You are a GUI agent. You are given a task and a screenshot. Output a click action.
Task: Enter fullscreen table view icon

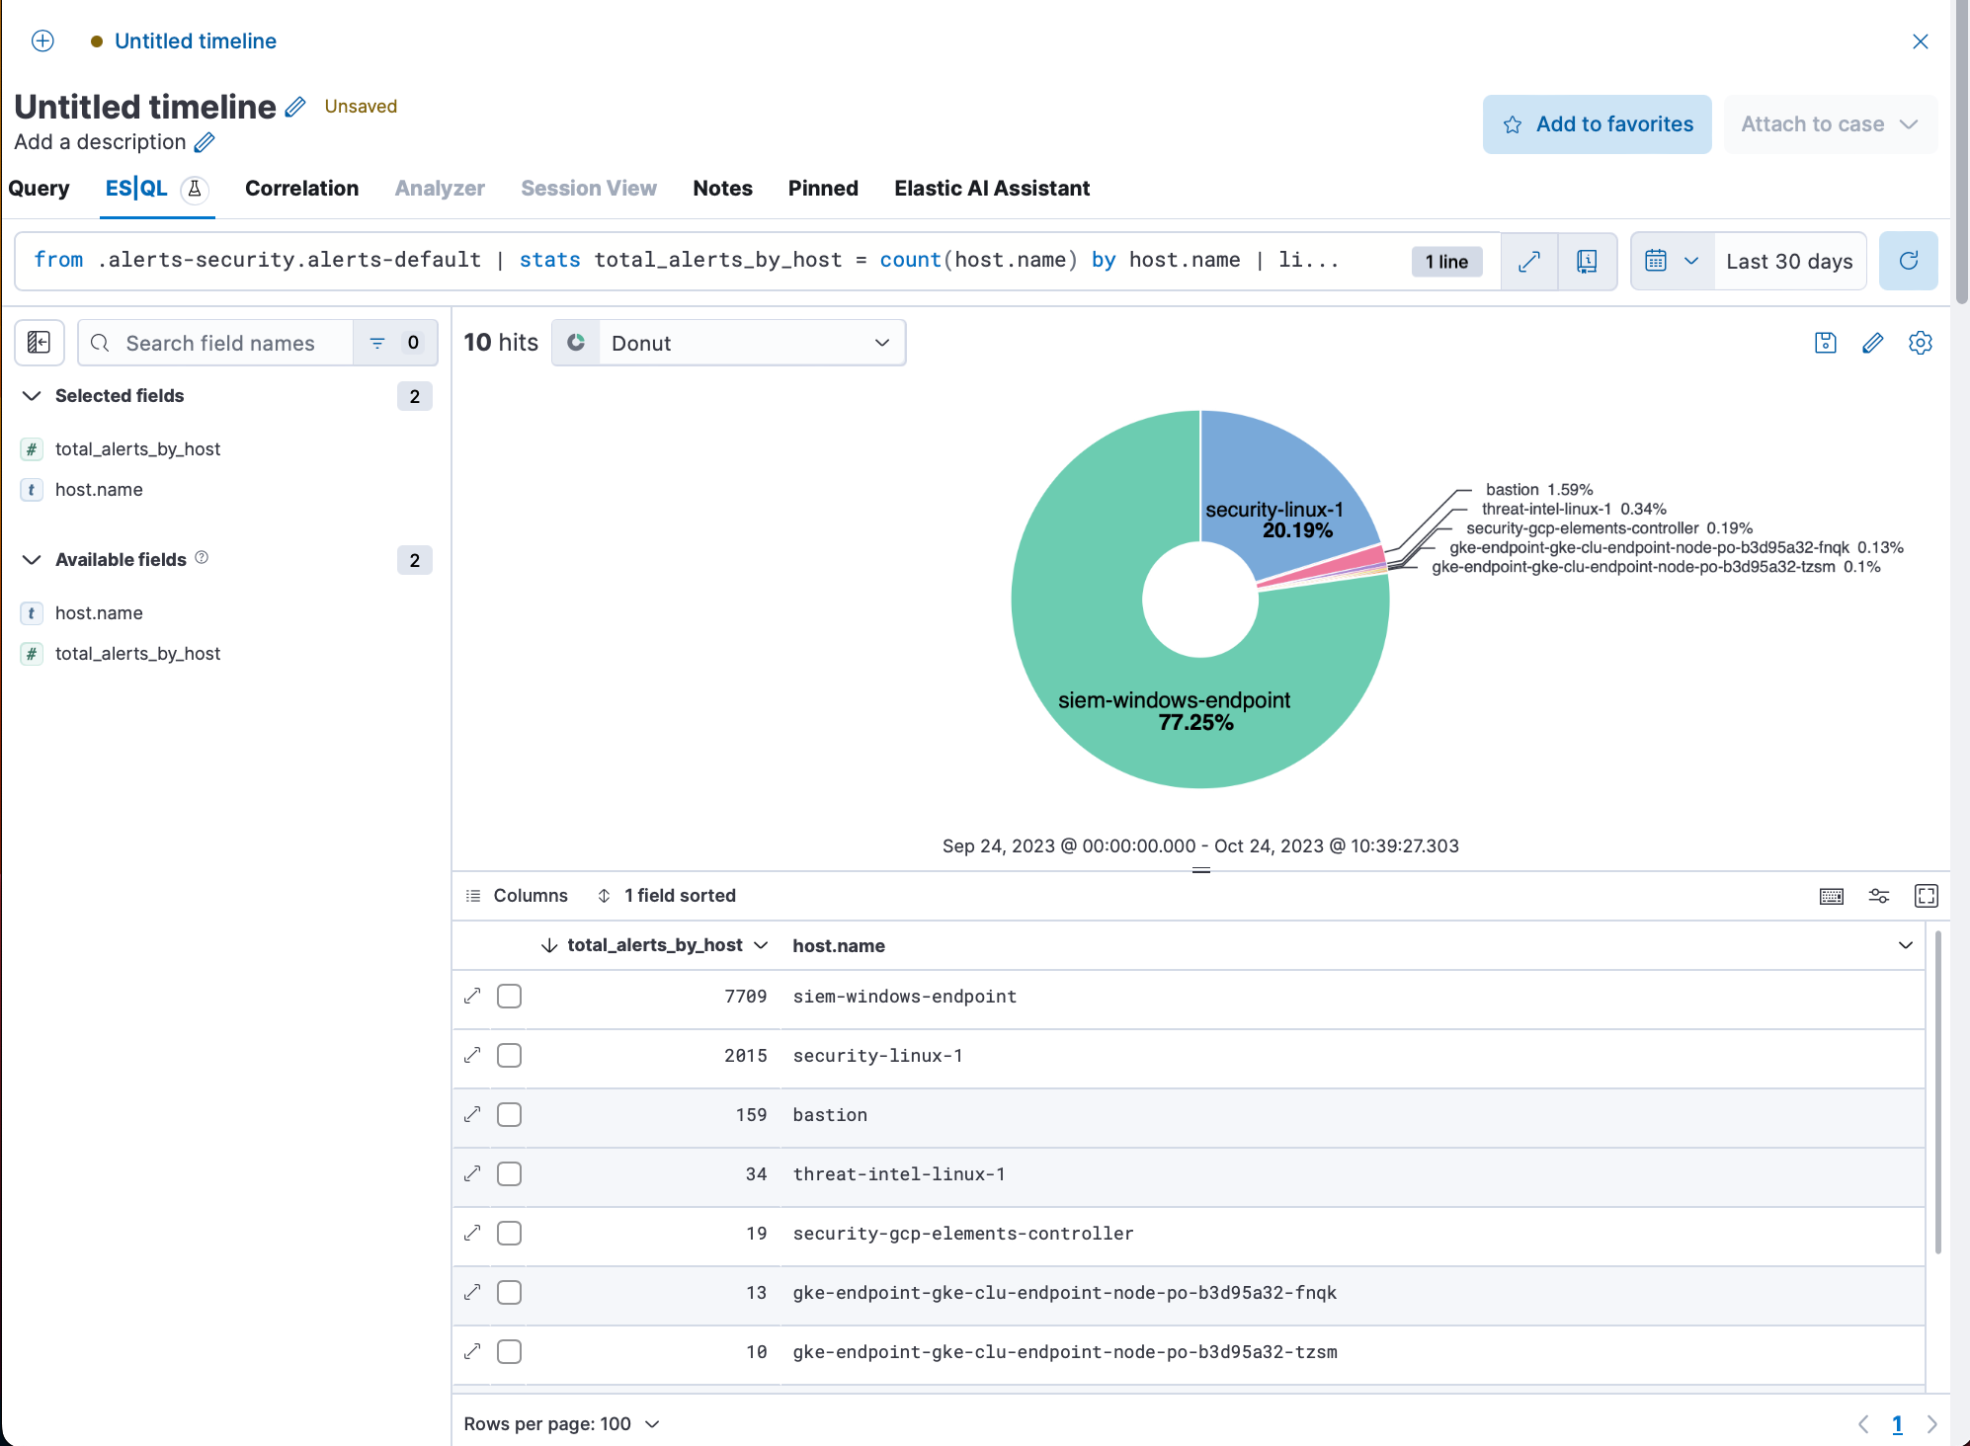(x=1926, y=896)
